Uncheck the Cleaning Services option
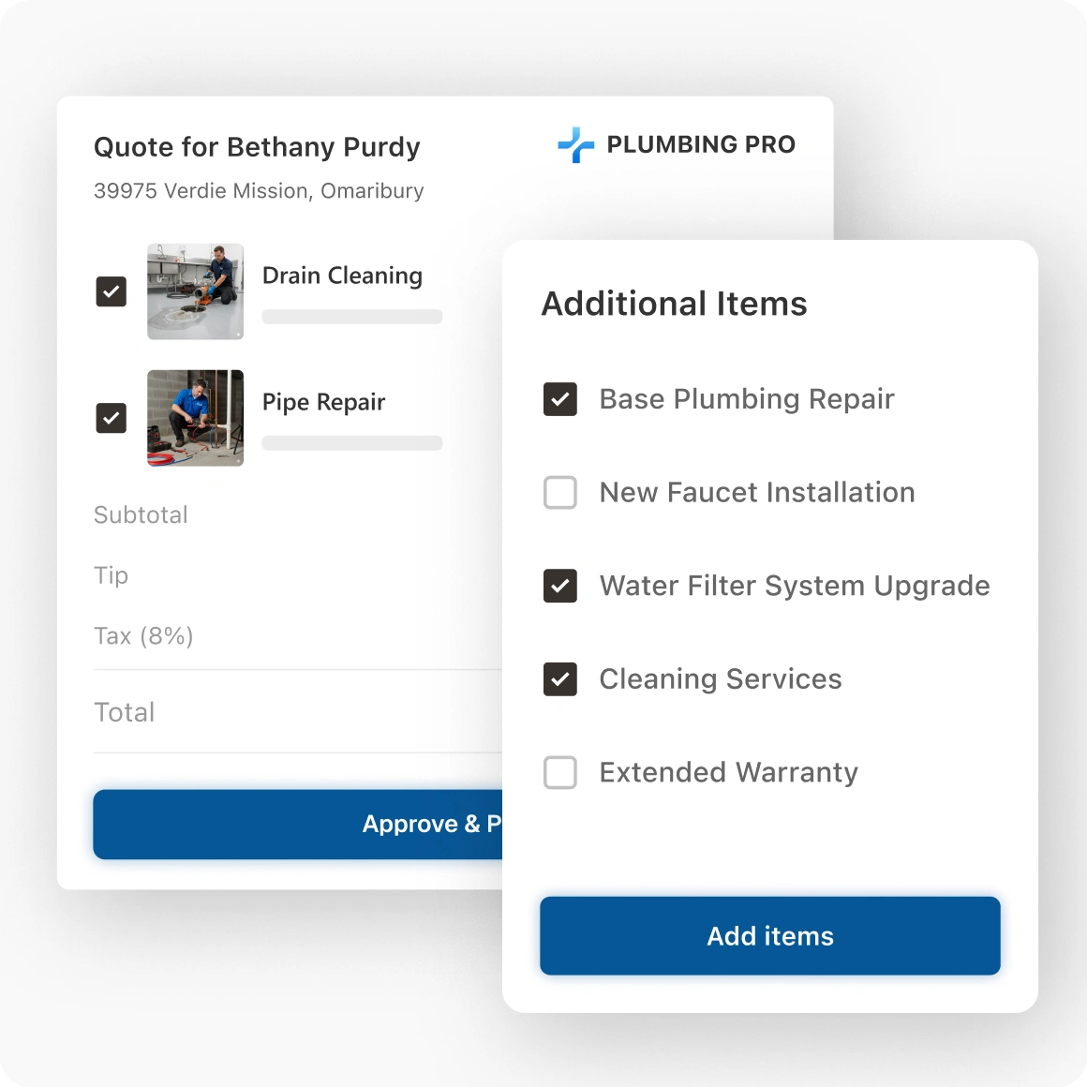The image size is (1087, 1087). click(x=560, y=678)
